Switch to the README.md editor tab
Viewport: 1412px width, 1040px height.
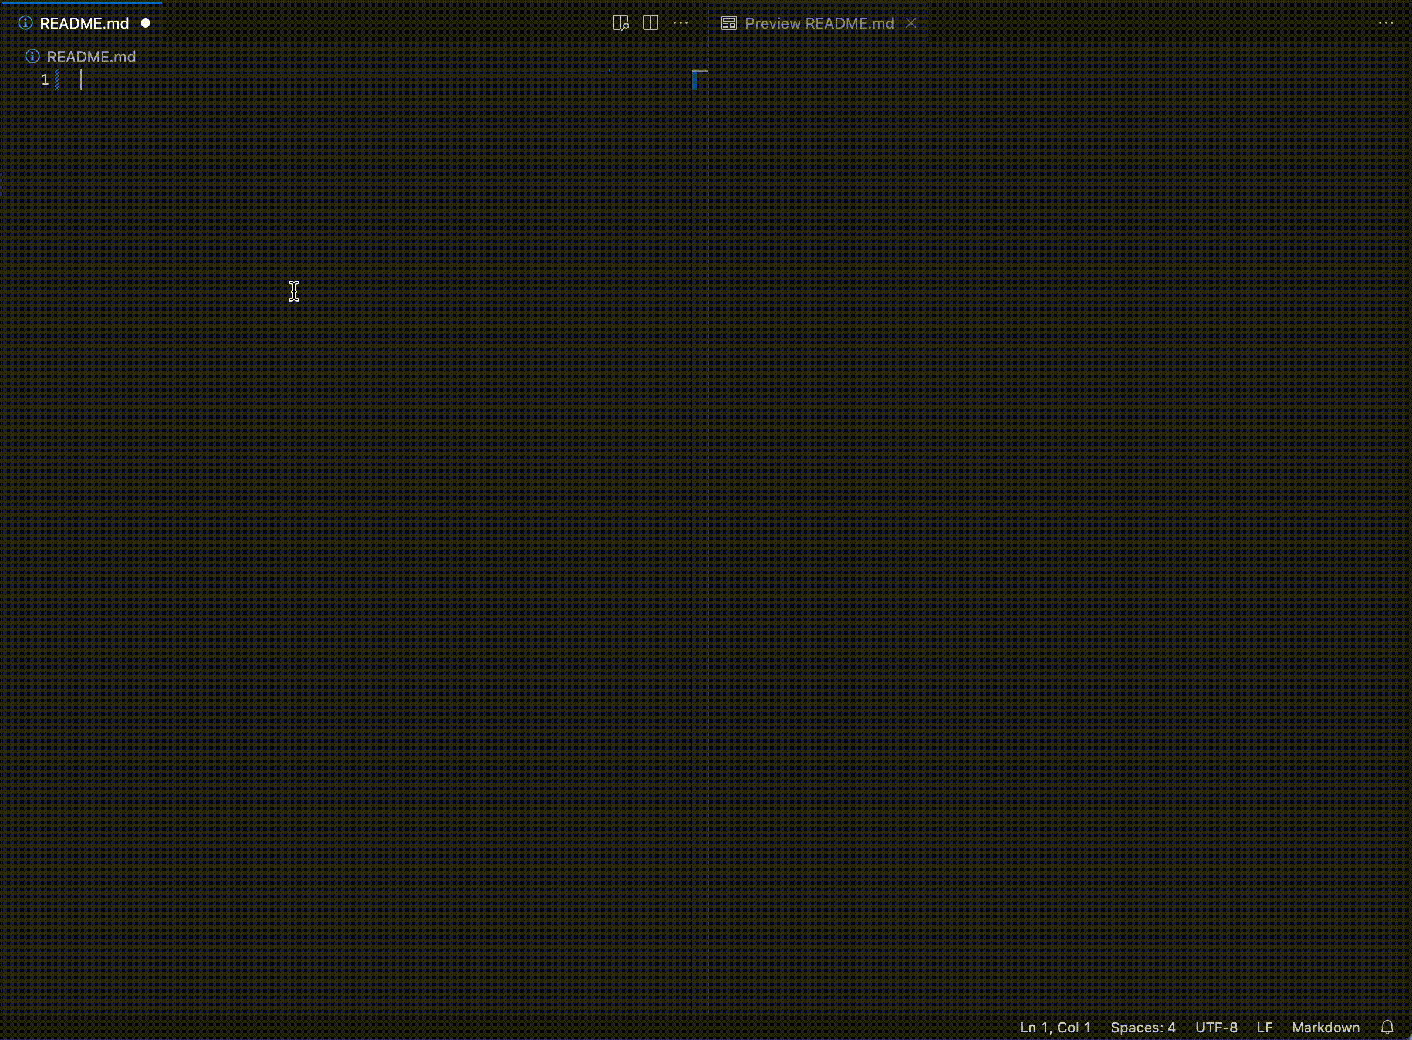point(84,23)
